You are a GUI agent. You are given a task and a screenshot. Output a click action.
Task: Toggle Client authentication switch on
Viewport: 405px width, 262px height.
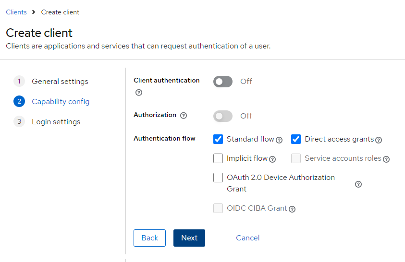click(x=222, y=82)
